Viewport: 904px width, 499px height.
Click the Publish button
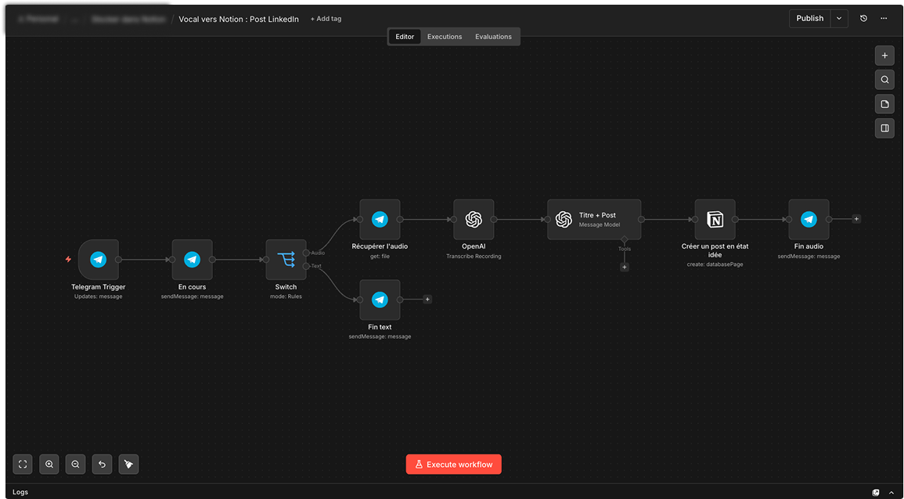810,19
